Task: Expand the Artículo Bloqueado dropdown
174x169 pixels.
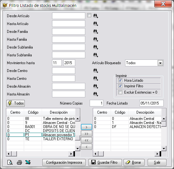Action: click(160, 63)
